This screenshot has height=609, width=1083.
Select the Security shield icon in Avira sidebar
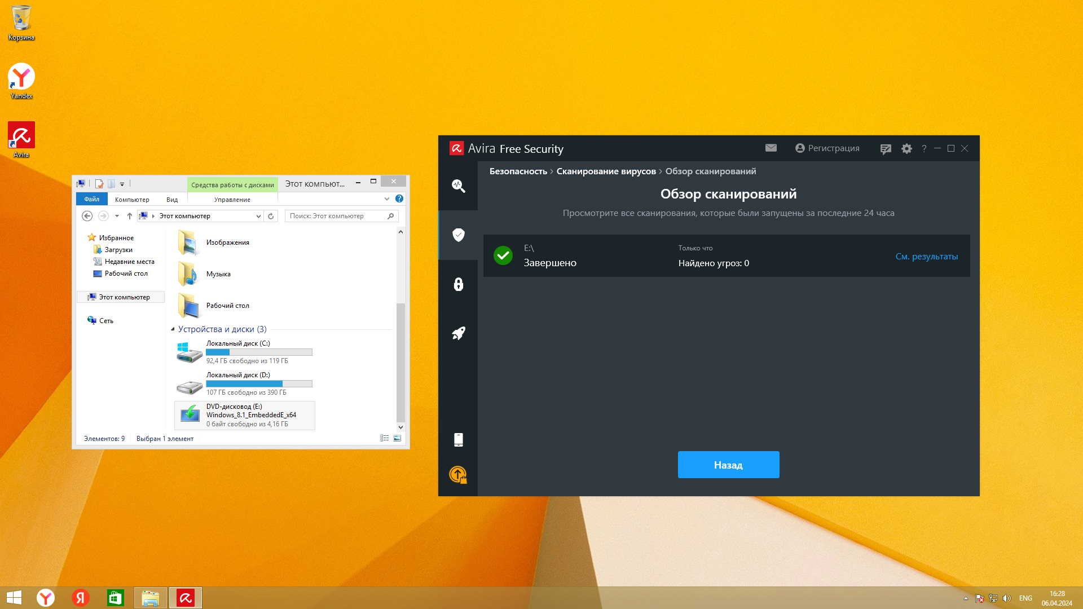point(458,235)
